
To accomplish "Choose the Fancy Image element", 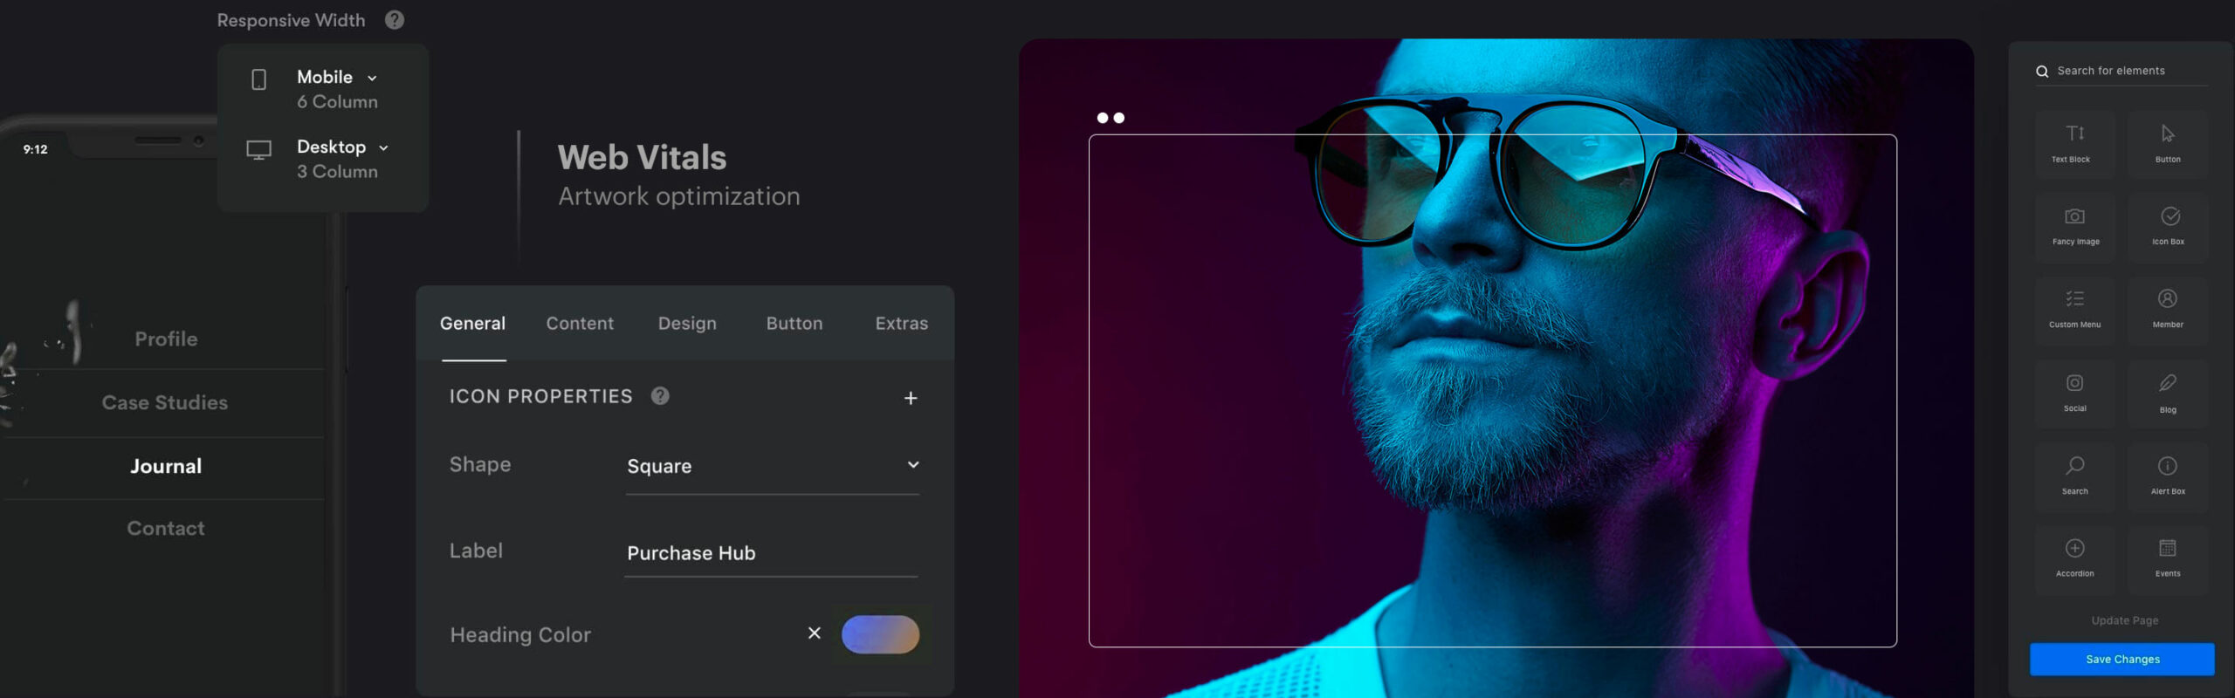I will 2074,227.
